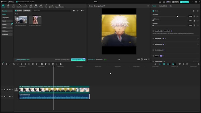The image size is (201, 113).
Task: Open the player hamburger menu
Action: click(x=148, y=6)
